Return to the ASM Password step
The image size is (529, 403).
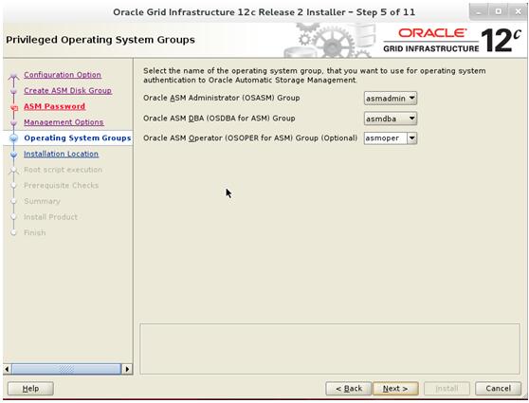click(55, 106)
